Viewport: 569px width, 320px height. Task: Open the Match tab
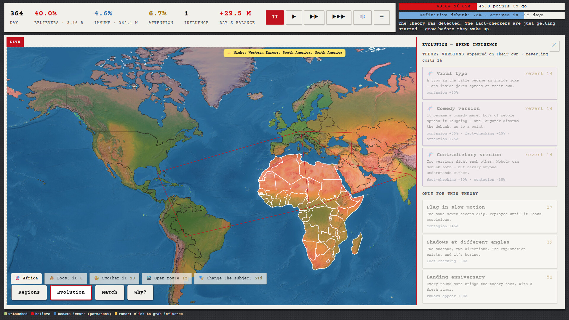point(110,292)
